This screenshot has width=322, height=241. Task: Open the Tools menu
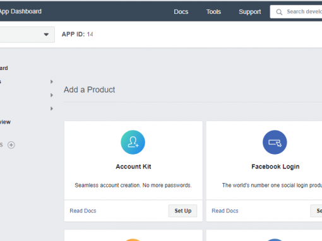click(213, 12)
